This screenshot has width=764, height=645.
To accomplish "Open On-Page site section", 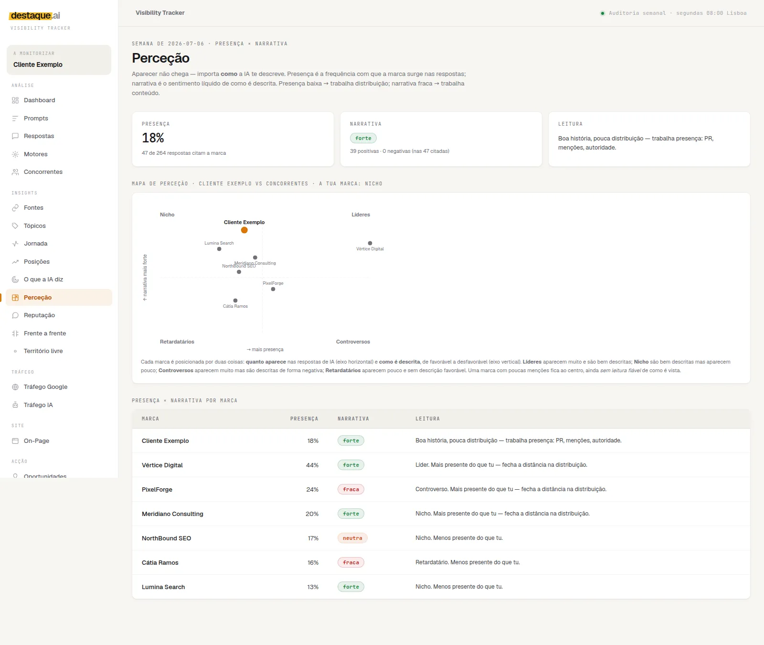I will click(59, 441).
